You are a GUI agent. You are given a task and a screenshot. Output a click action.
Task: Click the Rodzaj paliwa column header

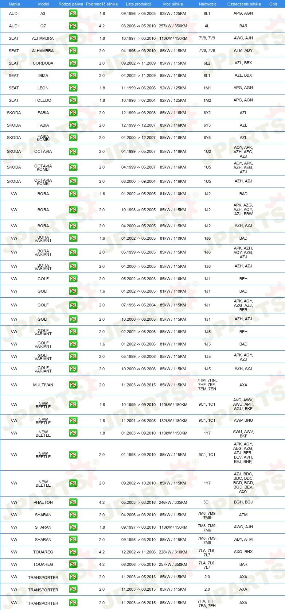(x=71, y=4)
